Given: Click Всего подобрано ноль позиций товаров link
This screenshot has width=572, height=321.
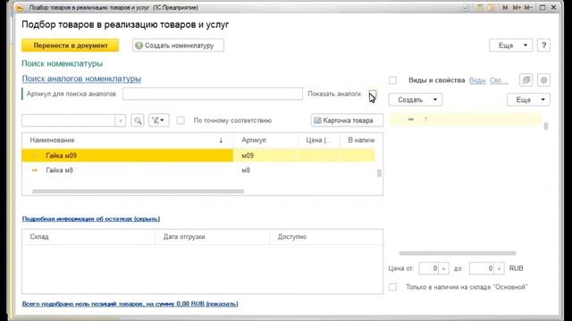Looking at the screenshot, I should click(x=130, y=303).
